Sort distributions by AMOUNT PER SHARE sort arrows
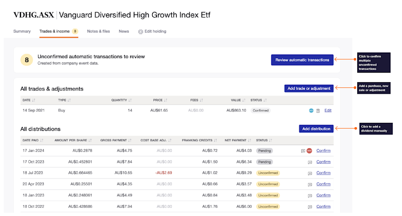The image size is (402, 216). click(90, 140)
